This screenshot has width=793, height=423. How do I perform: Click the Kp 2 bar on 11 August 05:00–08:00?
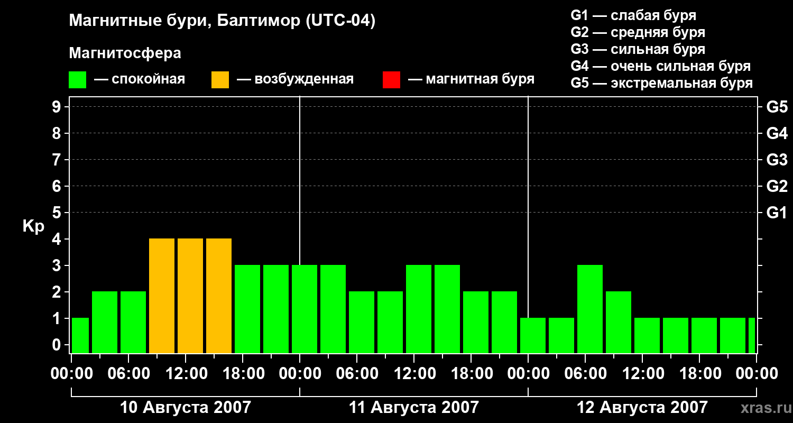tap(362, 323)
